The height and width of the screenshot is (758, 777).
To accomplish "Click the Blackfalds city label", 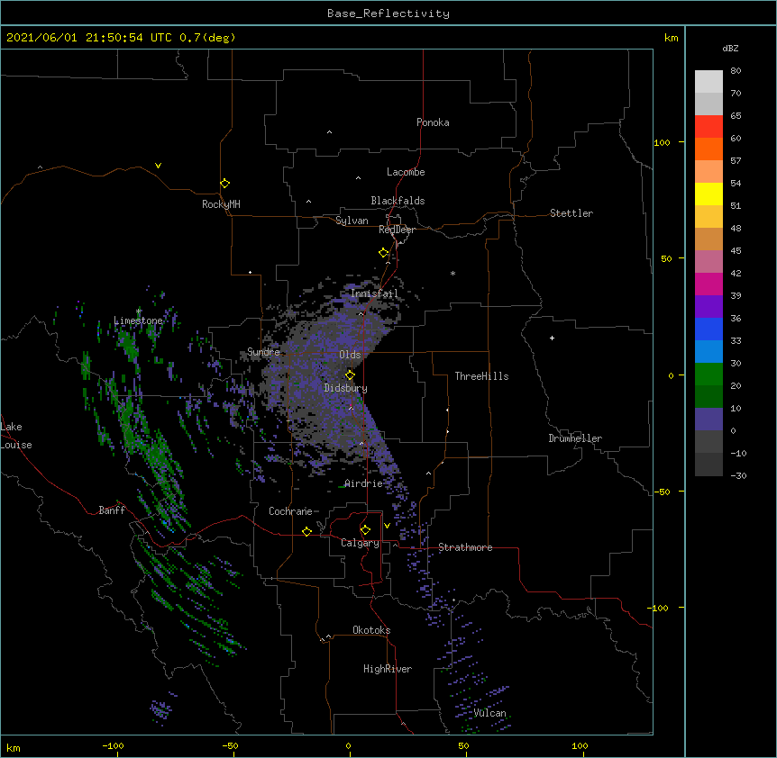I will click(398, 201).
